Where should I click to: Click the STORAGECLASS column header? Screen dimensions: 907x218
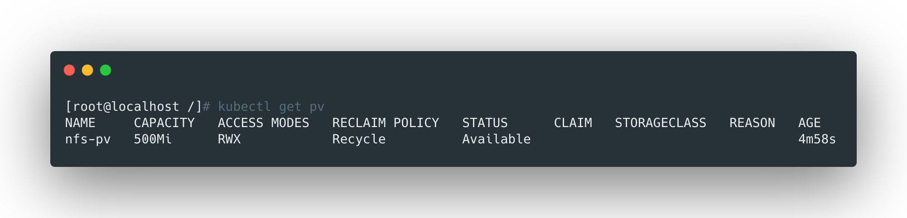click(x=661, y=123)
